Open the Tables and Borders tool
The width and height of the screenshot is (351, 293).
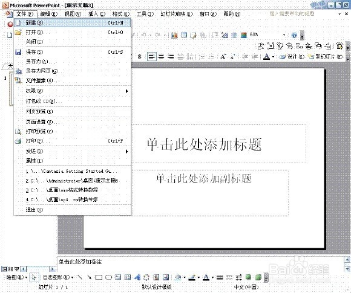pyautogui.click(x=194, y=35)
